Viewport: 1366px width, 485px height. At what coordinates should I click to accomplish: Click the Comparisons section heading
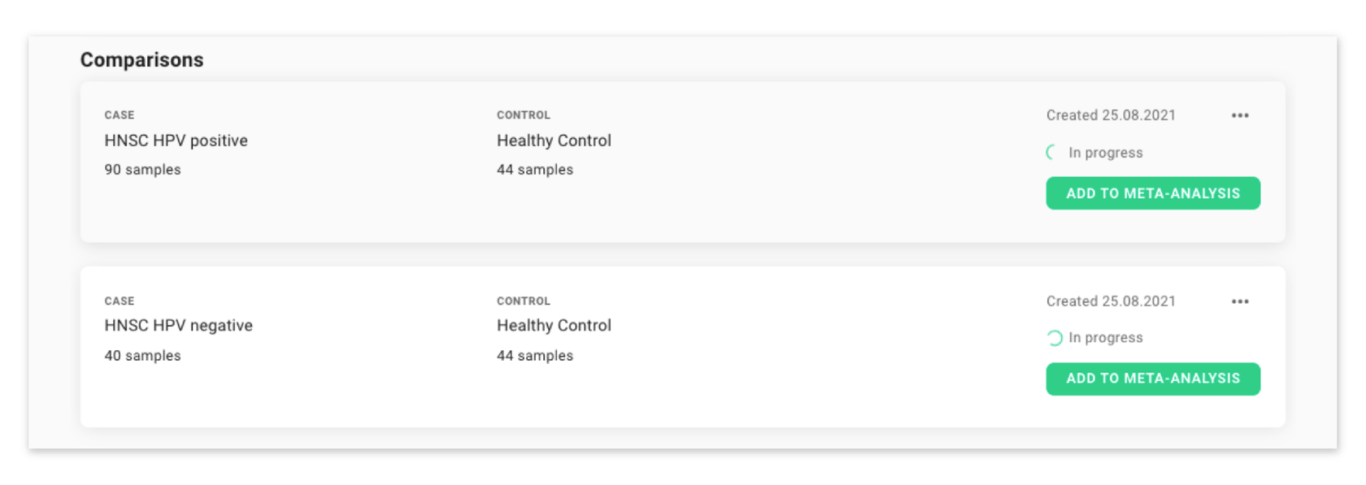[x=141, y=60]
